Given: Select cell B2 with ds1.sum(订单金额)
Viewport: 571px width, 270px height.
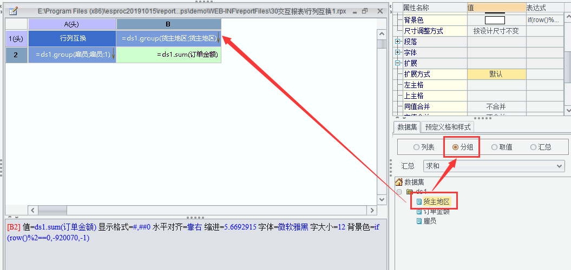Looking at the screenshot, I should pyautogui.click(x=169, y=55).
